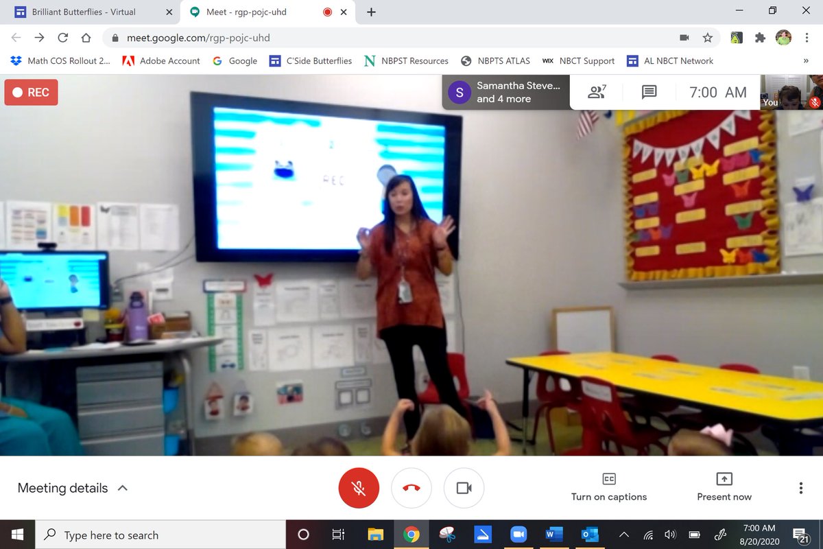Open Zoom from taskbar
823x549 pixels.
(518, 535)
